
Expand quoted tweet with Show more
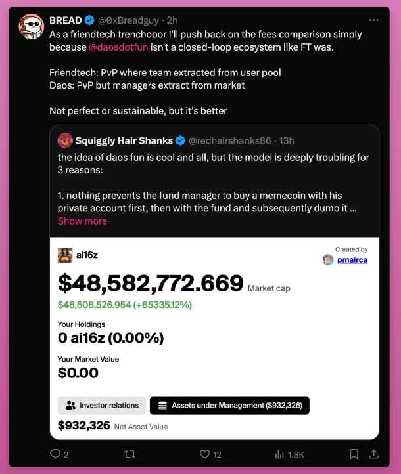82,221
